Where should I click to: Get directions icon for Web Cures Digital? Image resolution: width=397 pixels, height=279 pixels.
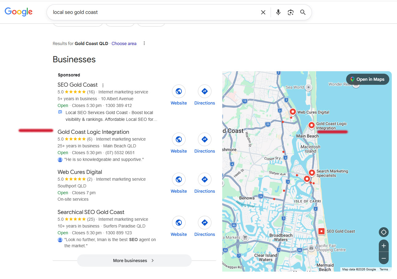205,179
